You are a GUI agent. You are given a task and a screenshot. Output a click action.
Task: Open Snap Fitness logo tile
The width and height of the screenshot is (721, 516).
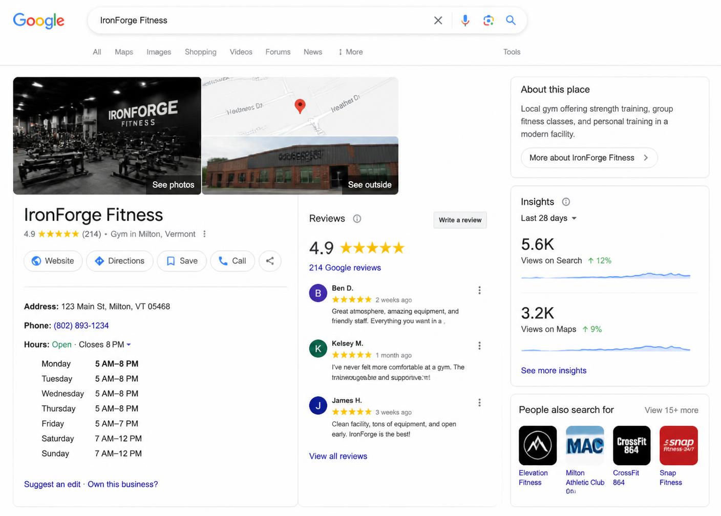[678, 445]
